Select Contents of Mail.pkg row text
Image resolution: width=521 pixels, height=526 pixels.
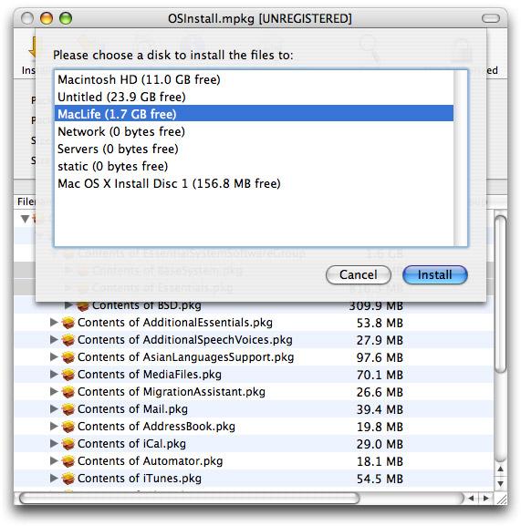point(132,409)
